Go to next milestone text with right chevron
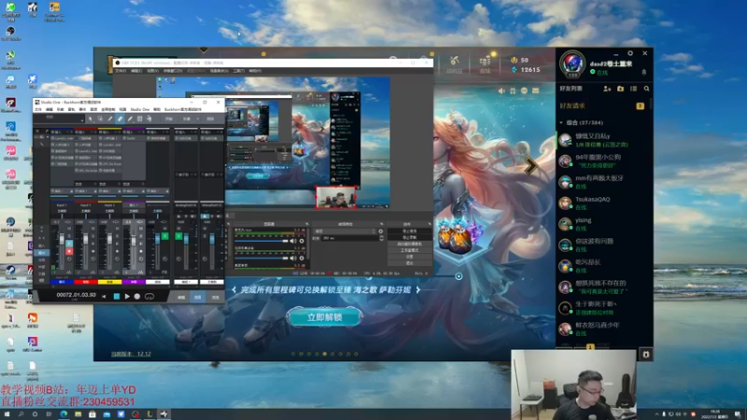The width and height of the screenshot is (747, 420). point(418,289)
